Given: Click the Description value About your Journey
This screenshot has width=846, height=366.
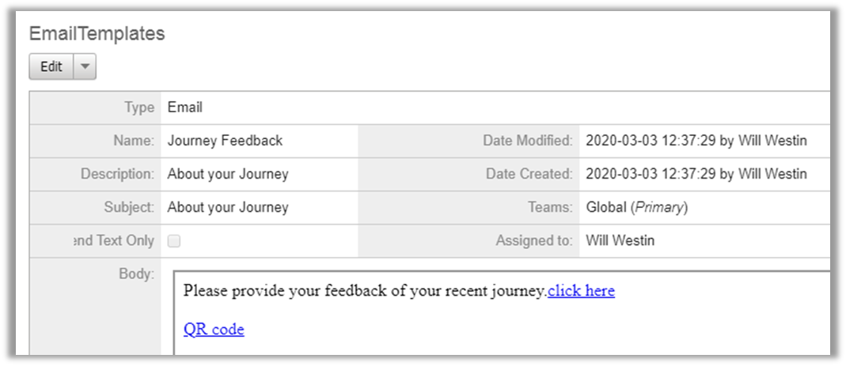Looking at the screenshot, I should (x=228, y=174).
